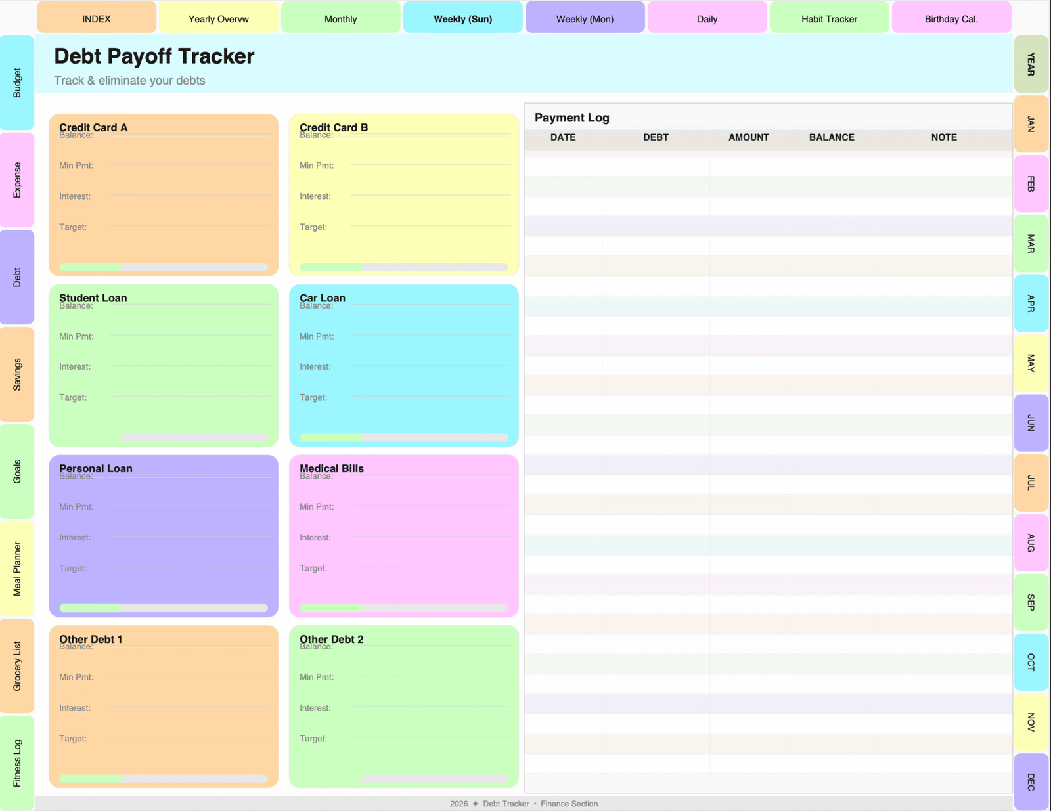Open the Birthday Cal. tab
This screenshot has width=1051, height=811.
[950, 18]
